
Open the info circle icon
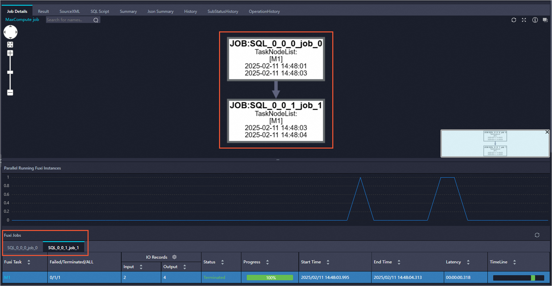click(x=535, y=20)
